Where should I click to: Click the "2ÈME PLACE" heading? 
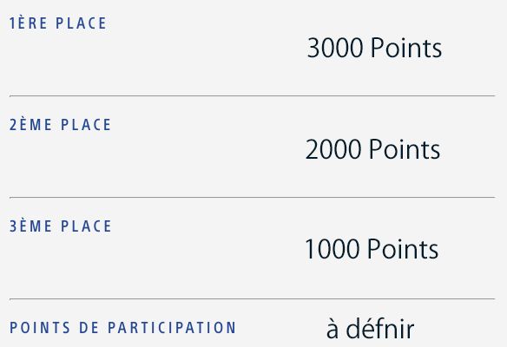[60, 124]
